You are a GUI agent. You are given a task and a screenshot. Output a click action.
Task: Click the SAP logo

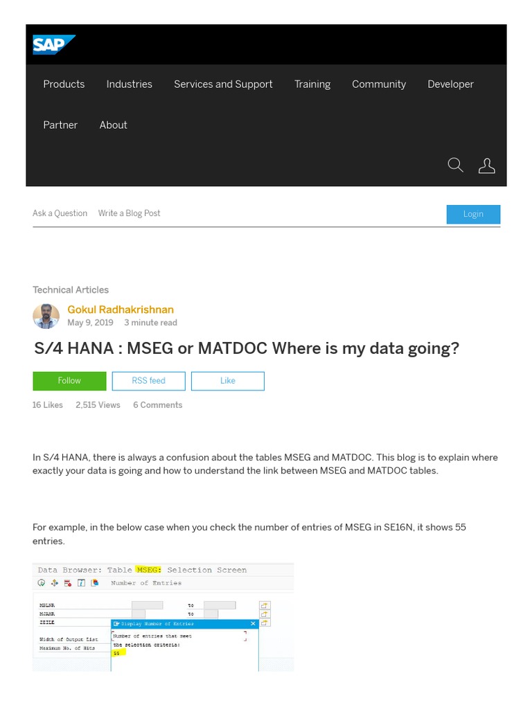coord(53,45)
